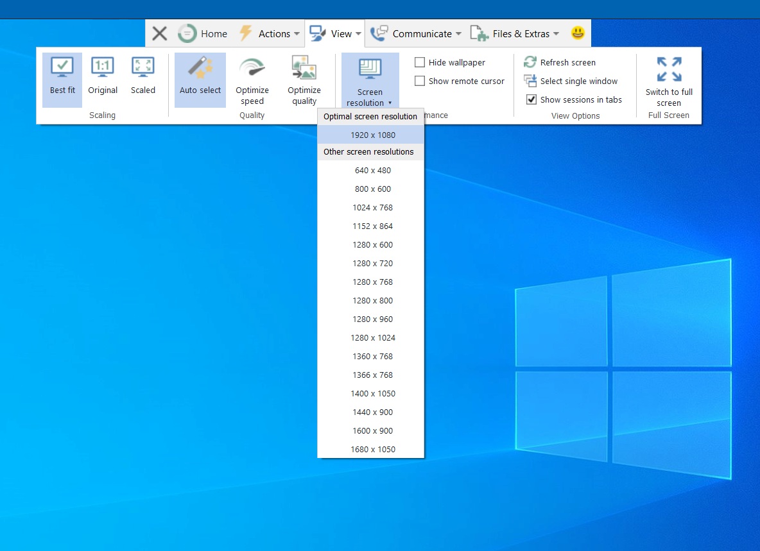The height and width of the screenshot is (551, 760).
Task: Switch to Original 1:1 scaling
Action: (103, 76)
